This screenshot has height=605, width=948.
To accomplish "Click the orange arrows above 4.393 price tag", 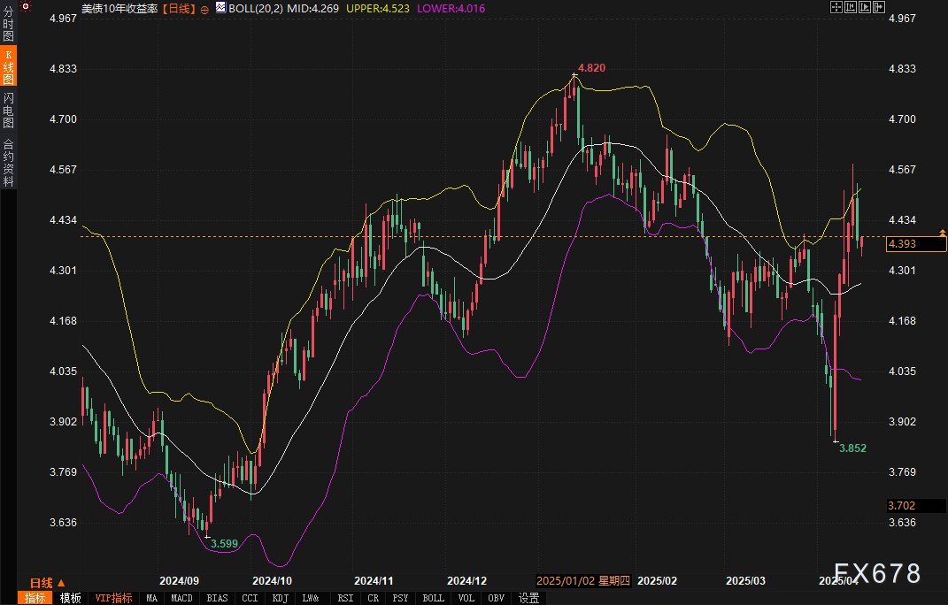I will click(x=942, y=232).
